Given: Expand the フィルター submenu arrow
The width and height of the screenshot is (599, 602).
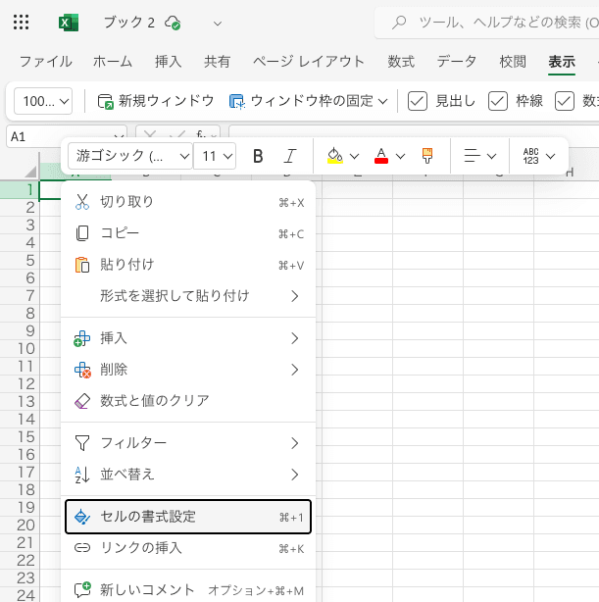Looking at the screenshot, I should [x=294, y=443].
